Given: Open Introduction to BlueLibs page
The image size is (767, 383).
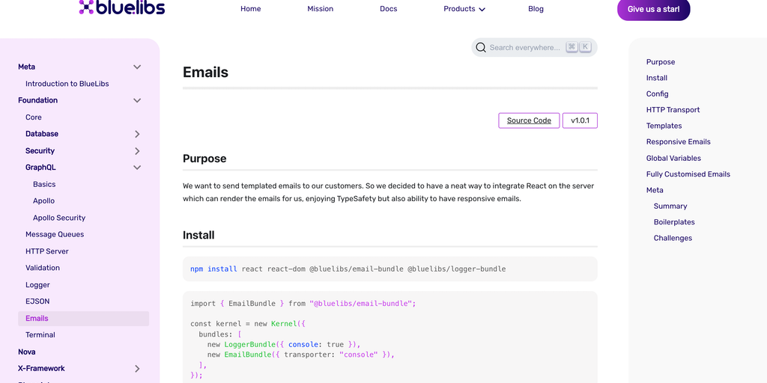Looking at the screenshot, I should pos(67,84).
